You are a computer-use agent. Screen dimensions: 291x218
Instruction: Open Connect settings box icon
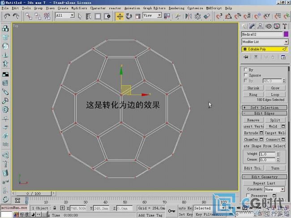tap(283, 139)
